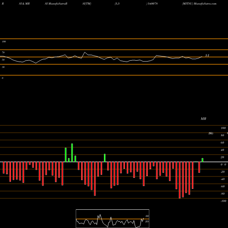The width and height of the screenshot is (228, 228).
Task: Click the current RSI value 51
Action: 207,56
